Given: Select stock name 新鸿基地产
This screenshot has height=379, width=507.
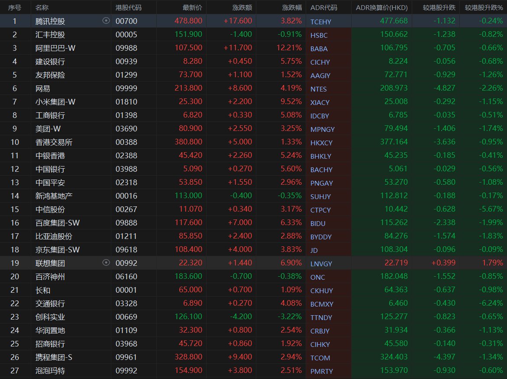Looking at the screenshot, I should [54, 196].
